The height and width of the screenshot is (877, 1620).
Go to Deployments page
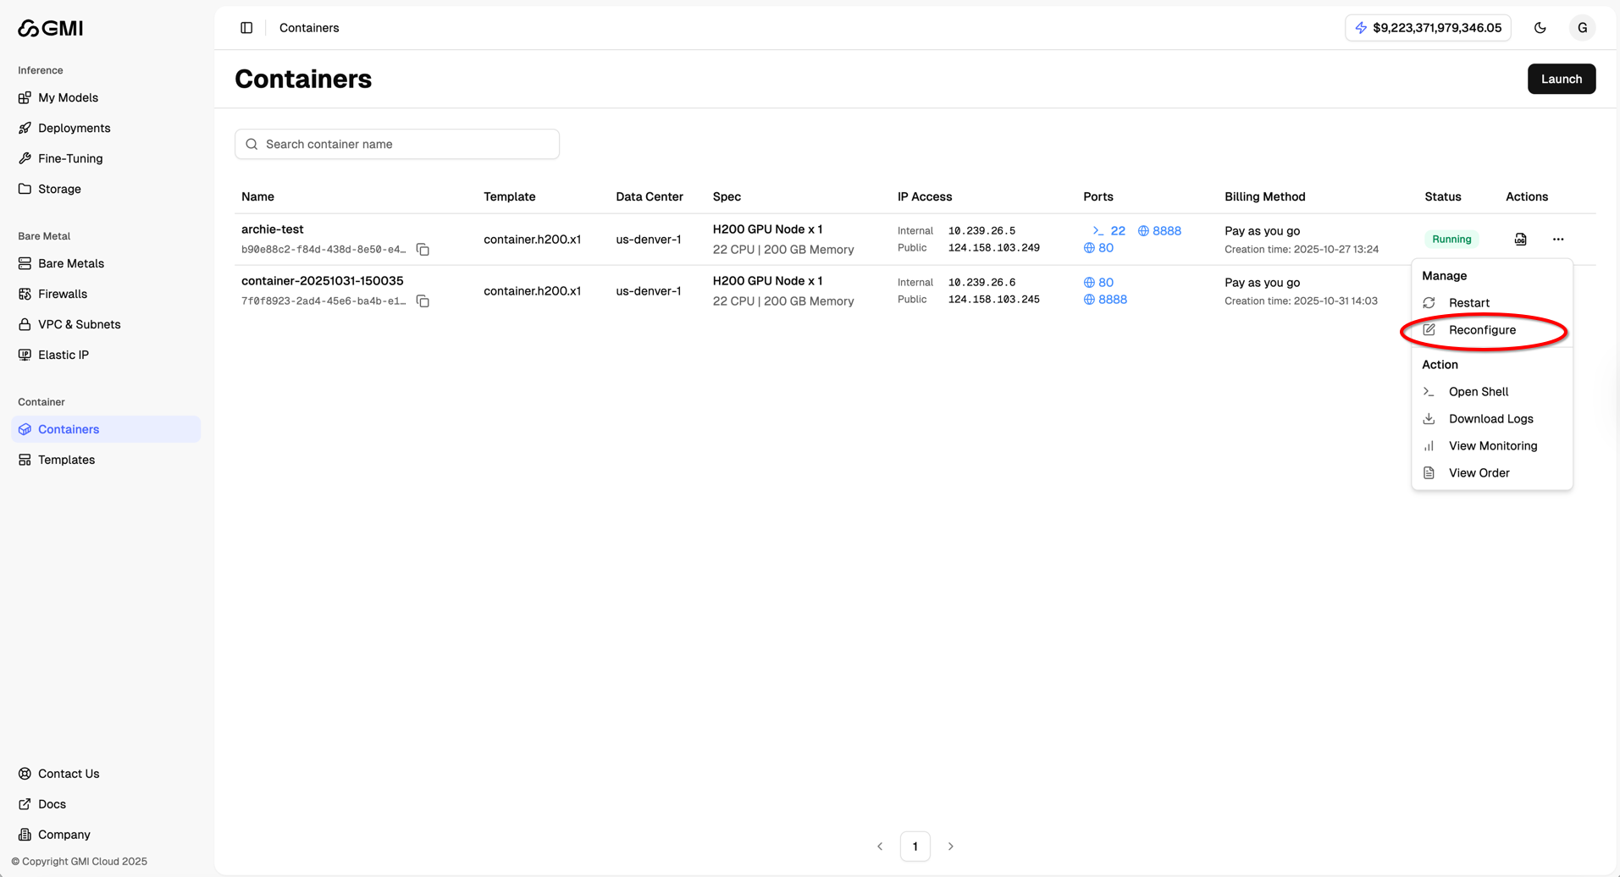106,128
